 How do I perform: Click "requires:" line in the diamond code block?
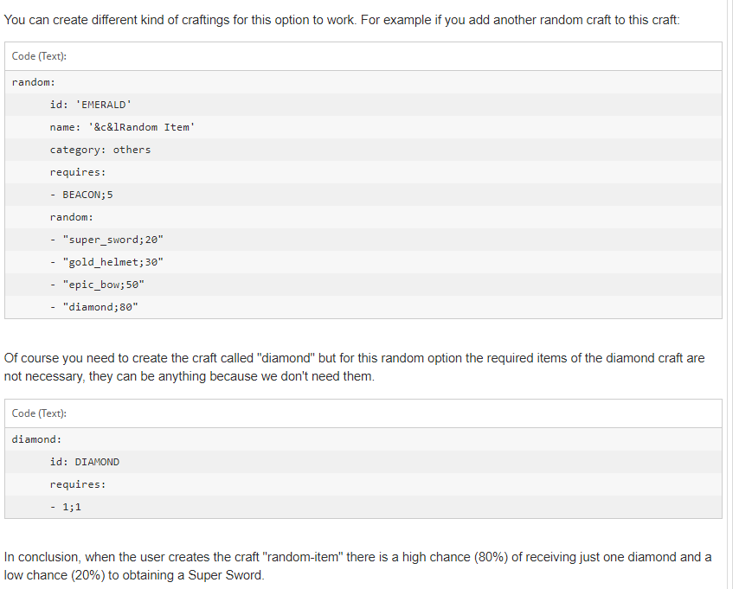point(78,484)
